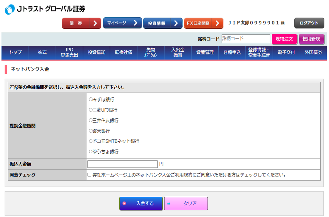
Task: Click the red dot icon on 入金する
Action: pyautogui.click(x=124, y=203)
